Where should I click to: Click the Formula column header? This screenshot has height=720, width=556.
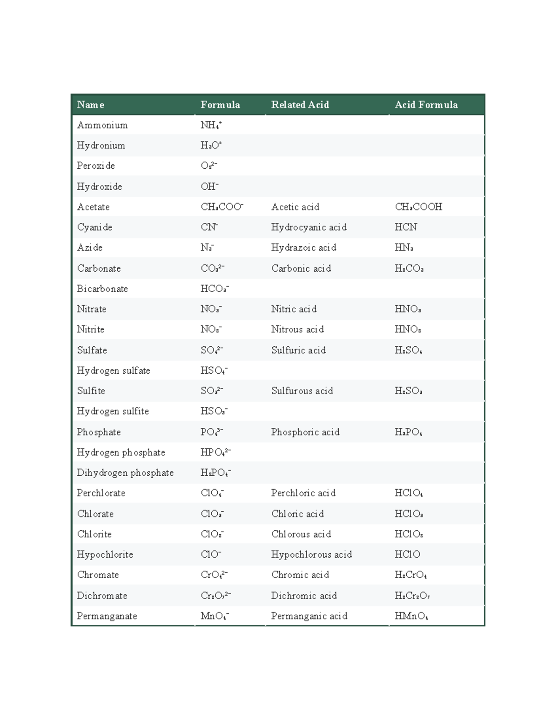click(220, 105)
